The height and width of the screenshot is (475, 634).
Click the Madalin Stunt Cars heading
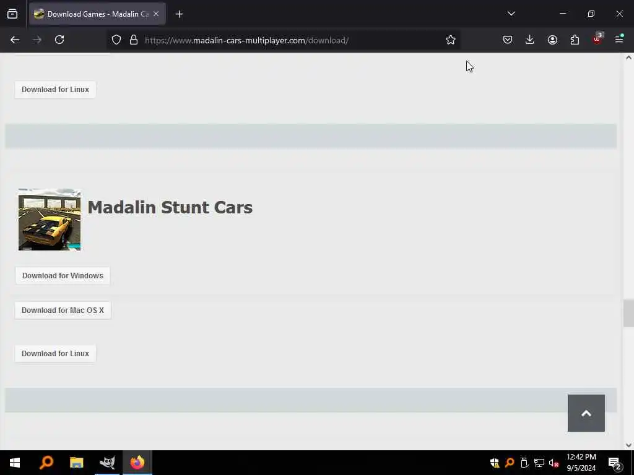pyautogui.click(x=170, y=207)
